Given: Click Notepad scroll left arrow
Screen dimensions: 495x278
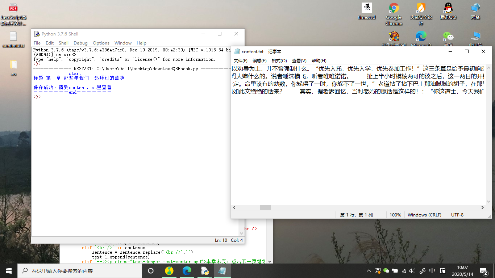Looking at the screenshot, I should point(234,208).
